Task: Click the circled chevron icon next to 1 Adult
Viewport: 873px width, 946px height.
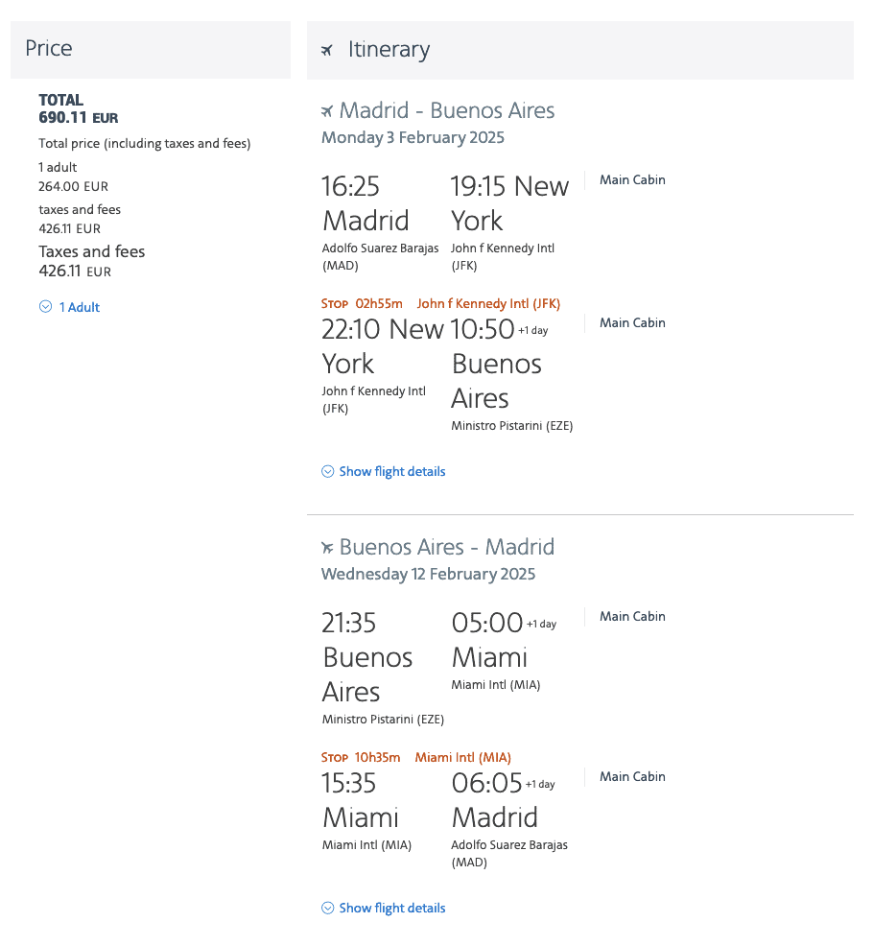Action: [x=45, y=307]
